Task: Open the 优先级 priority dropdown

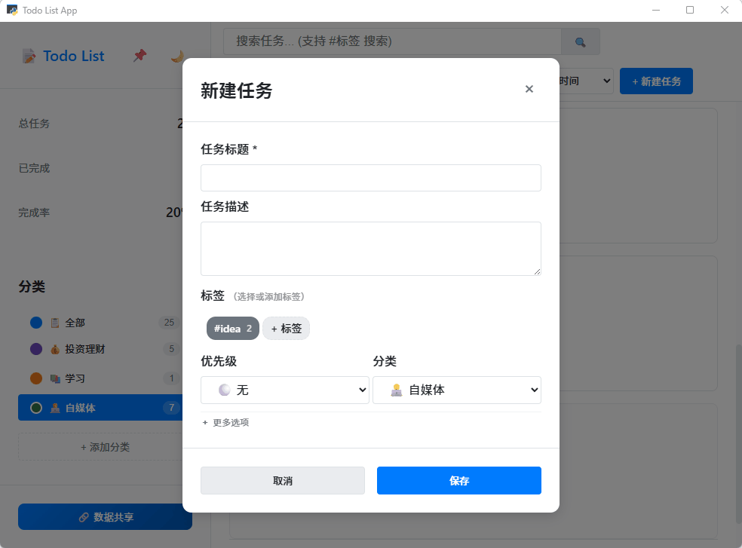Action: pos(285,390)
